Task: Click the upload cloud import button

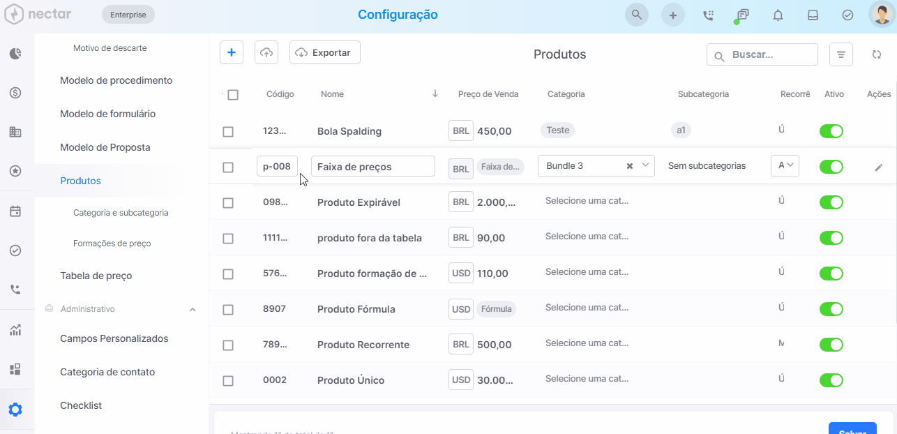Action: [x=266, y=52]
